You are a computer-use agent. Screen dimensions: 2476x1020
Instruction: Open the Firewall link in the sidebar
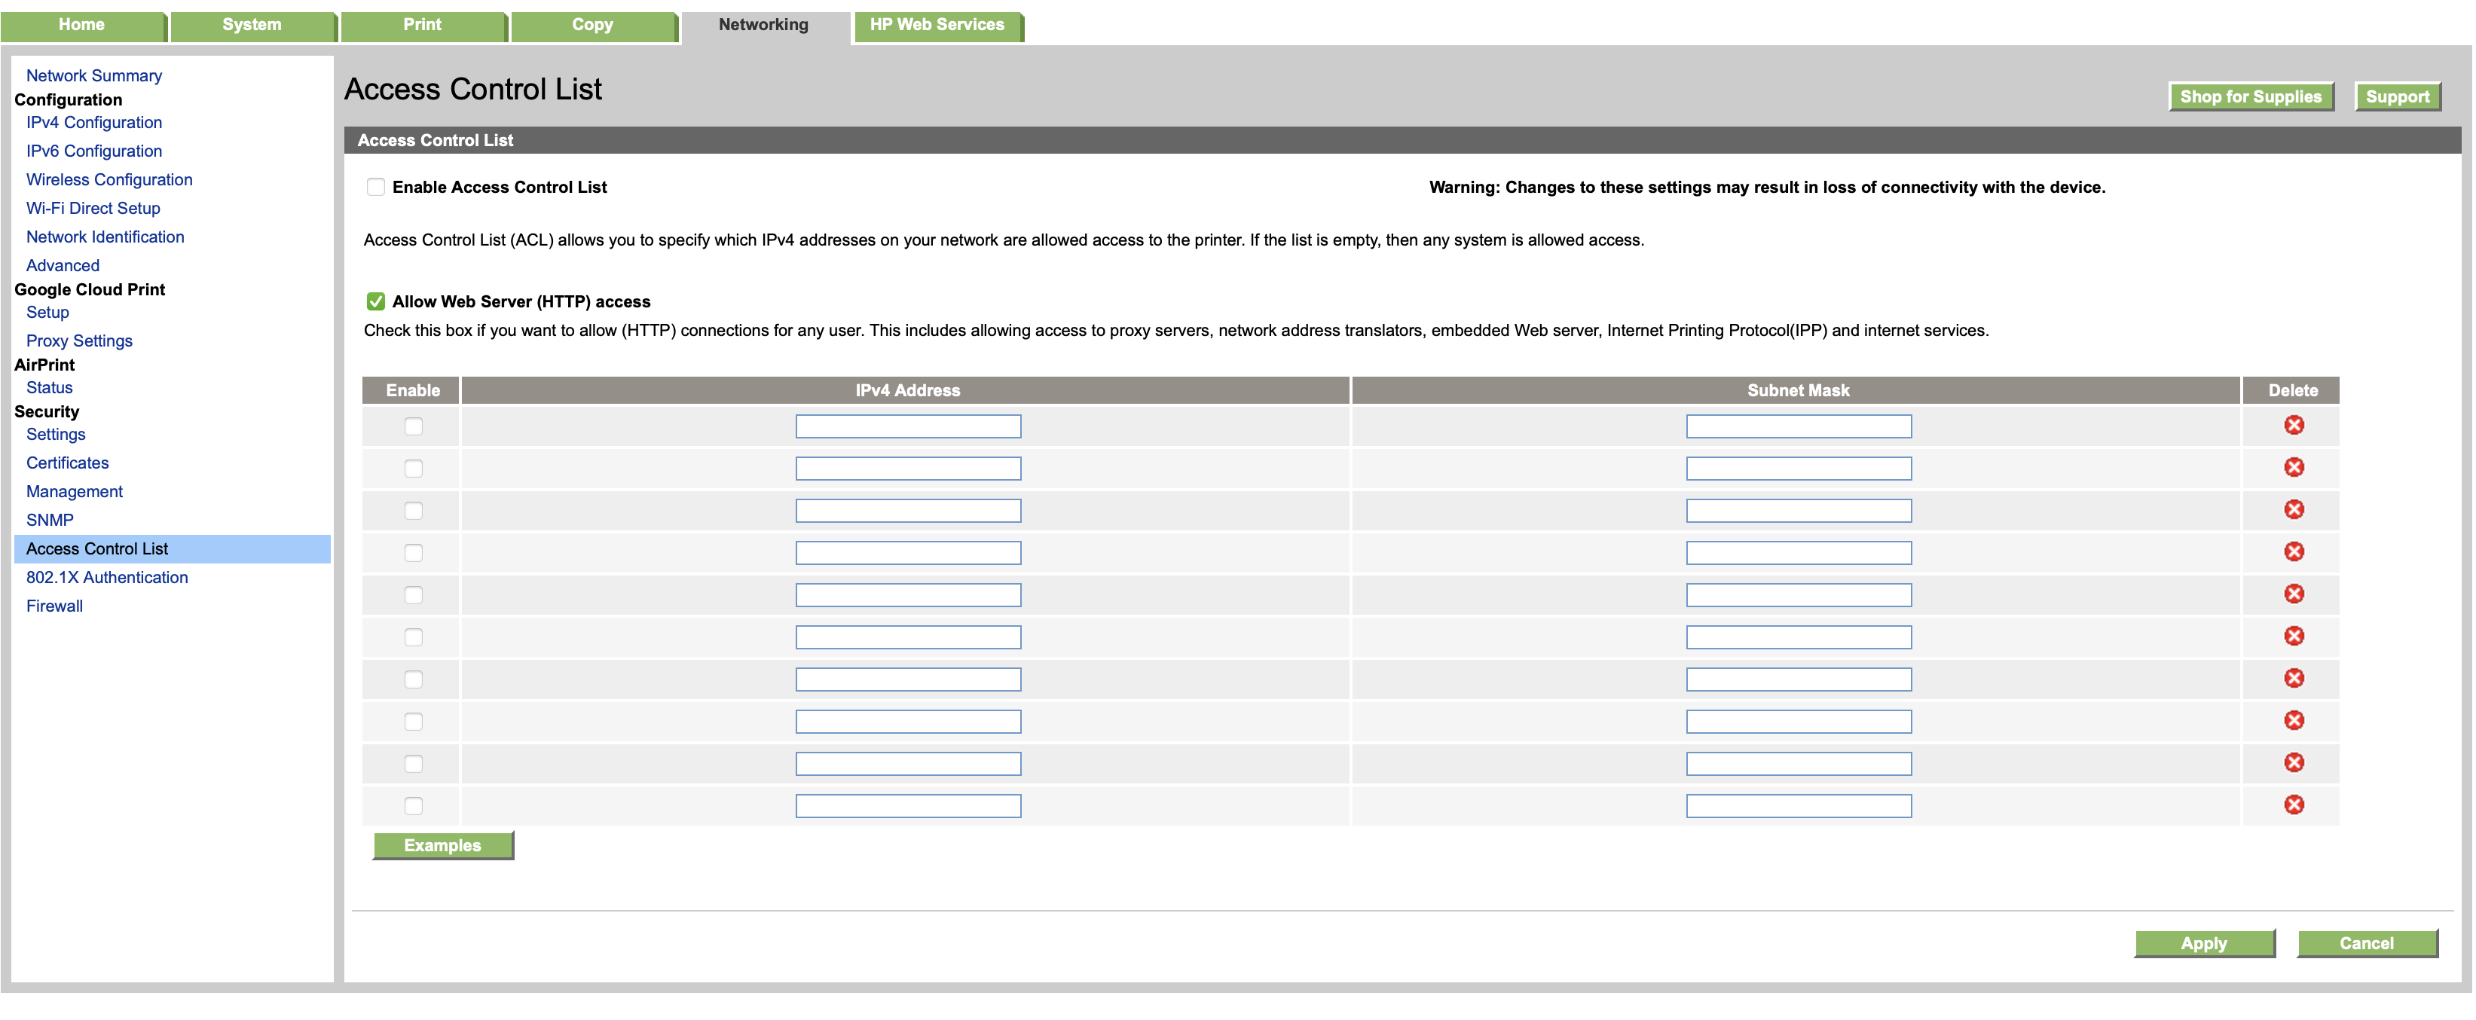point(55,606)
